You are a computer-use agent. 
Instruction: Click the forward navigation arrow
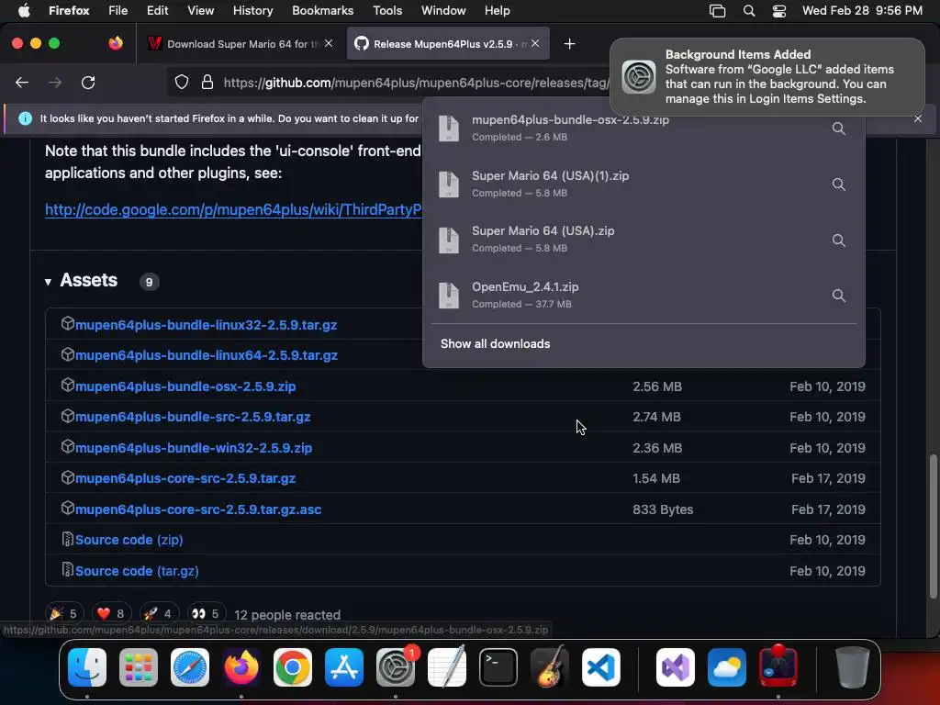[55, 82]
